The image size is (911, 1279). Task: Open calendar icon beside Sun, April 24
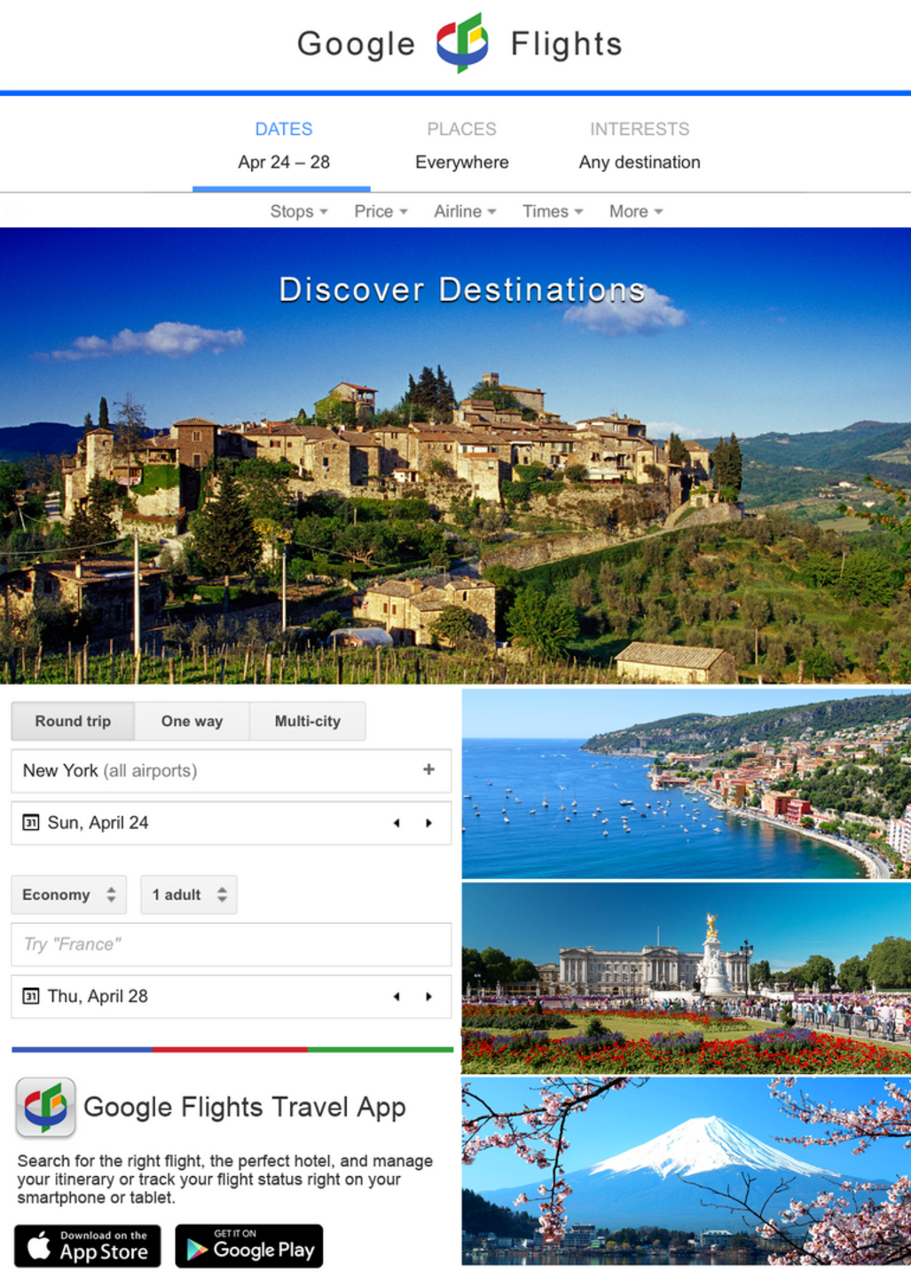(x=31, y=823)
